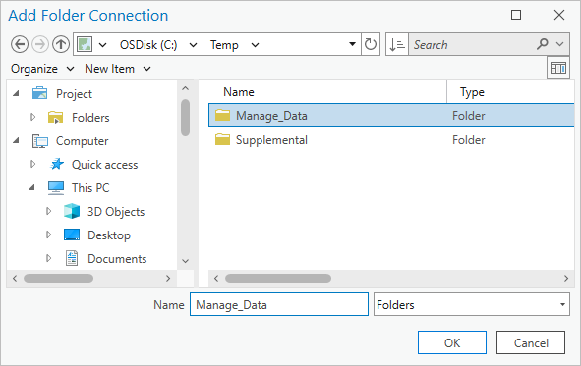Open the search options chevron
The image size is (581, 366).
(560, 44)
